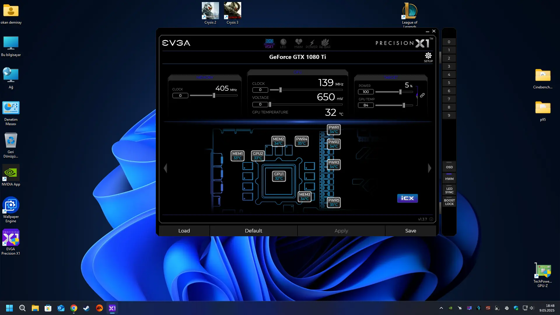Screen dimensions: 560x315
Task: Click the MEM1 sensor label
Action: pos(237,156)
